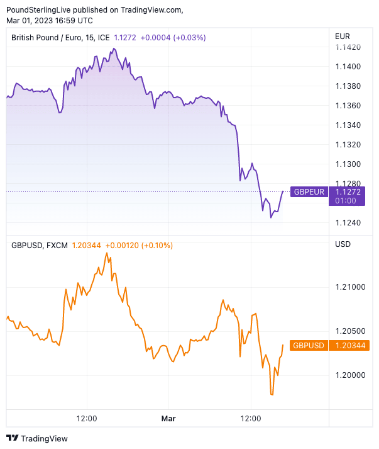
Task: Open the EUR currency selector on price axis
Action: [x=343, y=36]
